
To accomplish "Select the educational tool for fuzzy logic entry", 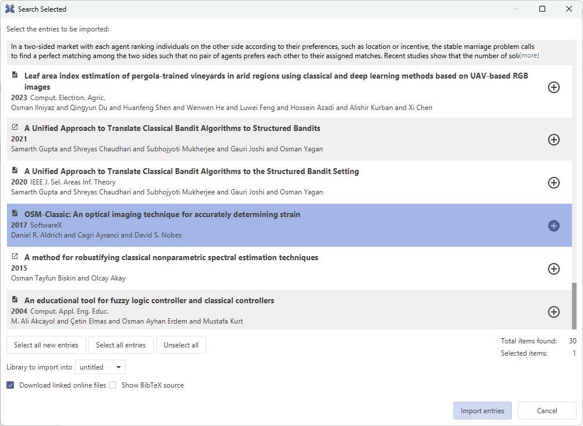I will click(x=233, y=310).
